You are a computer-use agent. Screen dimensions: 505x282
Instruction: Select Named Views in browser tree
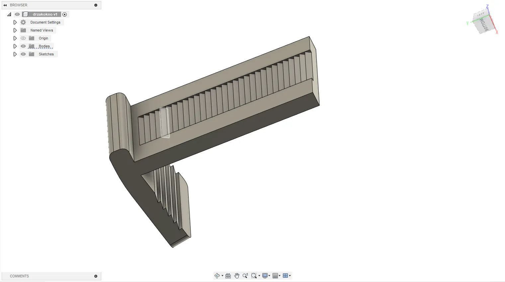tap(42, 30)
